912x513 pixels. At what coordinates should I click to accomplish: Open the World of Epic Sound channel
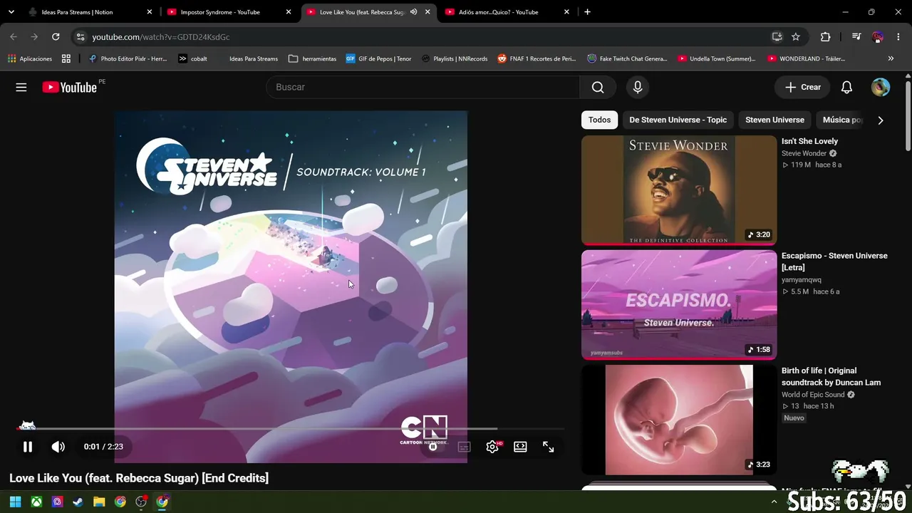click(813, 395)
